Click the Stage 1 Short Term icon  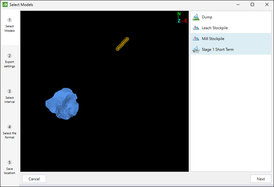click(196, 50)
